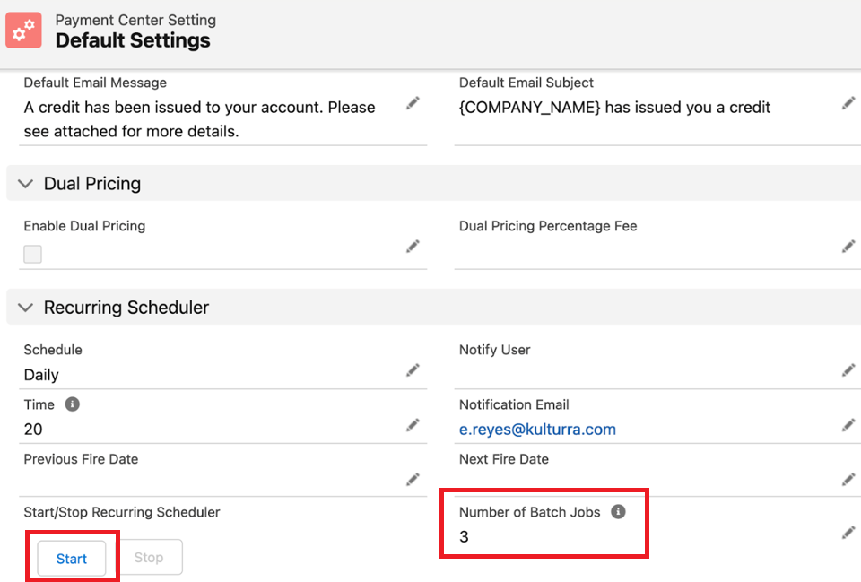This screenshot has width=861, height=582.
Task: Click edit pencil next to Time value
Action: [413, 424]
